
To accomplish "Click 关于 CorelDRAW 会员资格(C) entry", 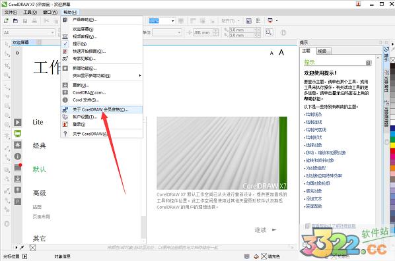I will [102, 109].
